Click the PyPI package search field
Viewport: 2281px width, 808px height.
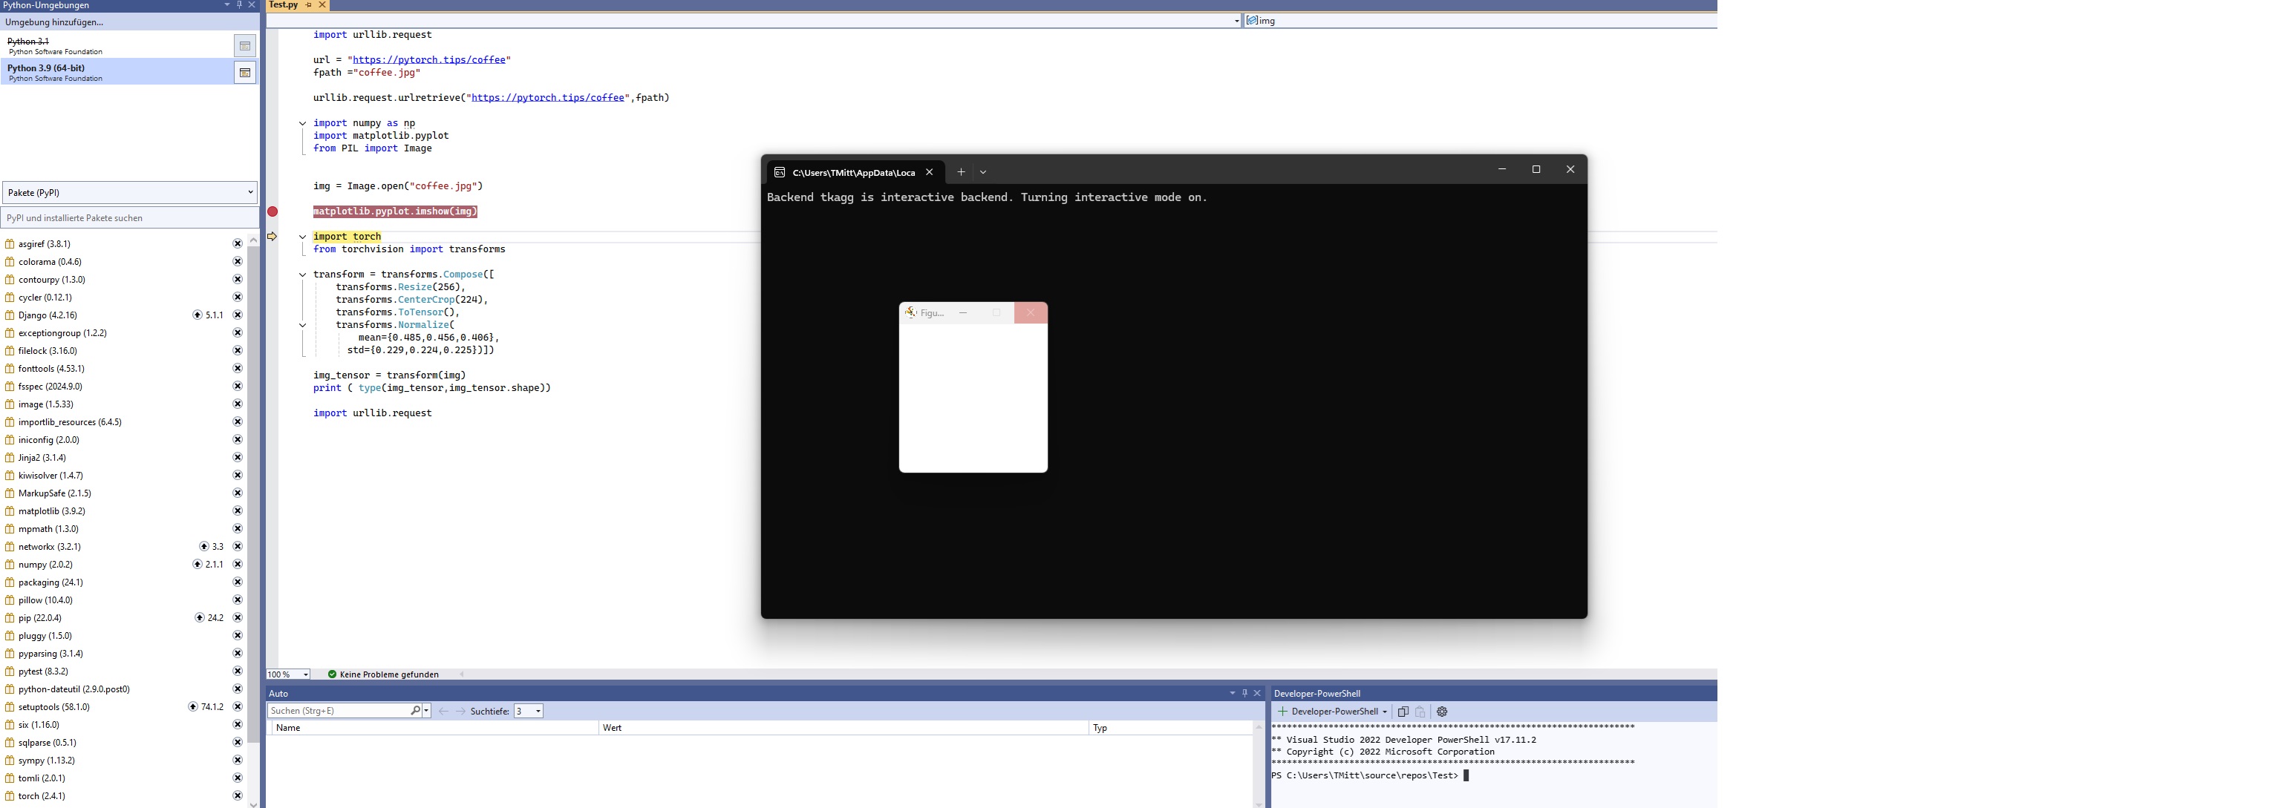(x=129, y=217)
